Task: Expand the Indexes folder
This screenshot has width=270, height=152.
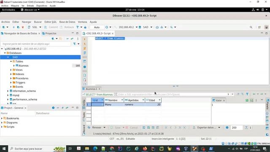Action: click(x=11, y=74)
